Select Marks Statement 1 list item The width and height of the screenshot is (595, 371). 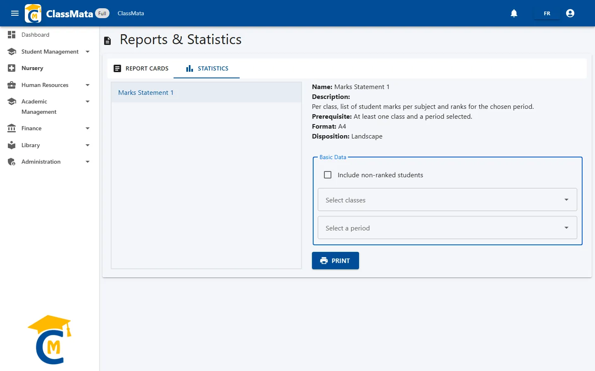coord(207,92)
